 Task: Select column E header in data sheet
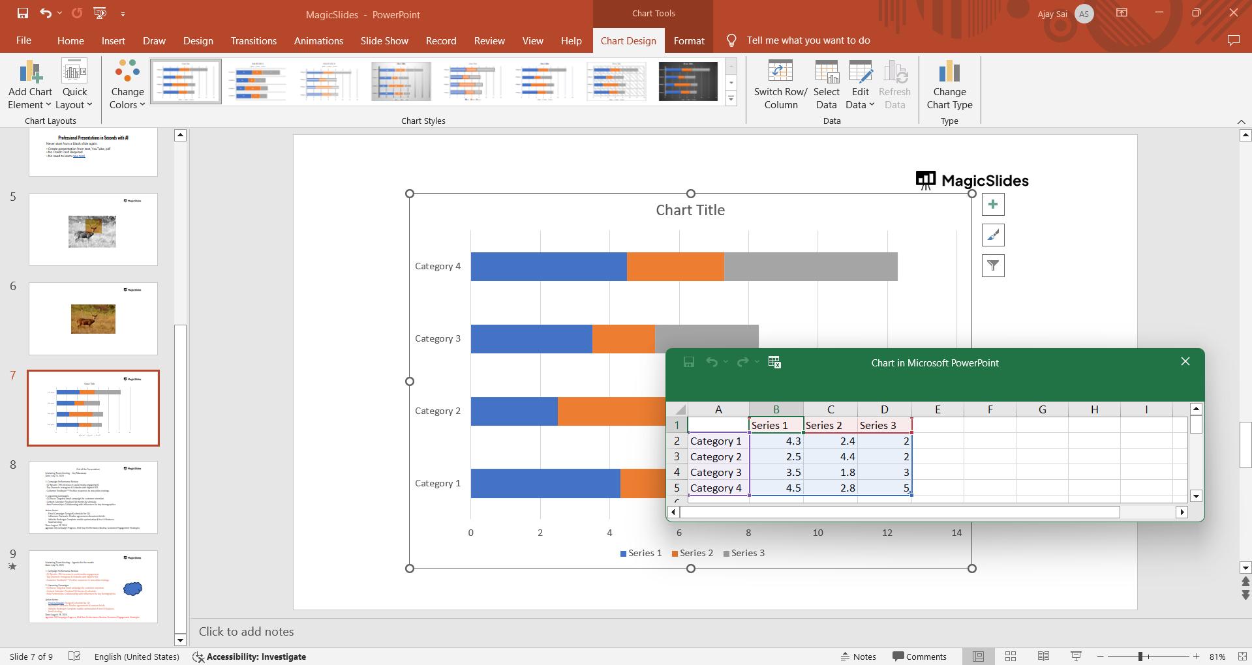point(938,409)
